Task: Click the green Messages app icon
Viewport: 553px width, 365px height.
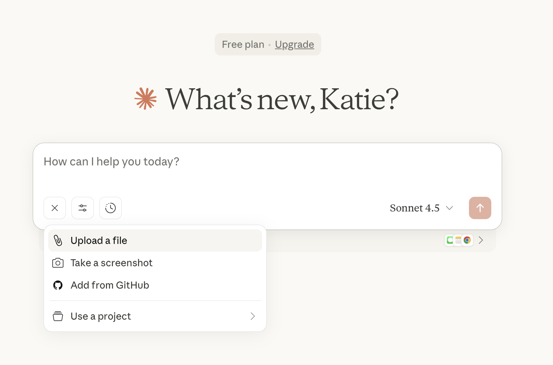Action: 449,240
